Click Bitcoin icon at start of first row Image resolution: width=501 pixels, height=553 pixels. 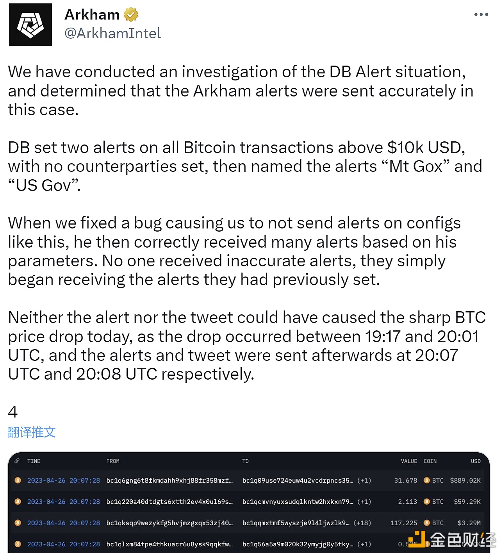coord(18,480)
